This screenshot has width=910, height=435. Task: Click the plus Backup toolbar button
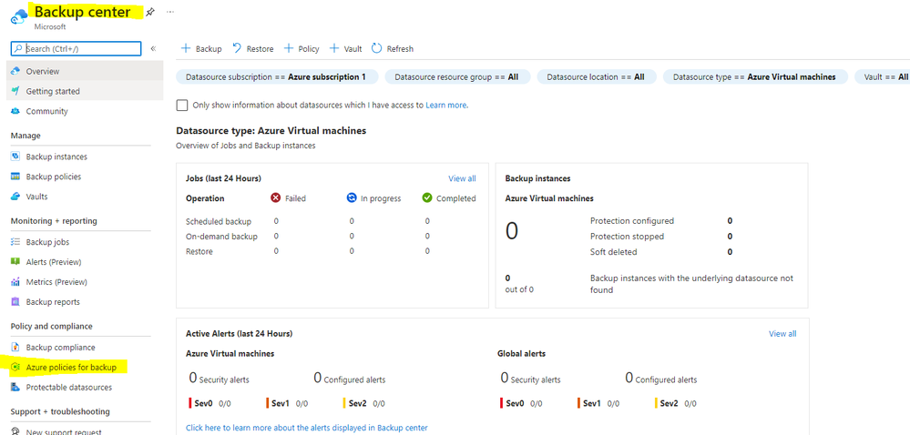click(x=201, y=49)
